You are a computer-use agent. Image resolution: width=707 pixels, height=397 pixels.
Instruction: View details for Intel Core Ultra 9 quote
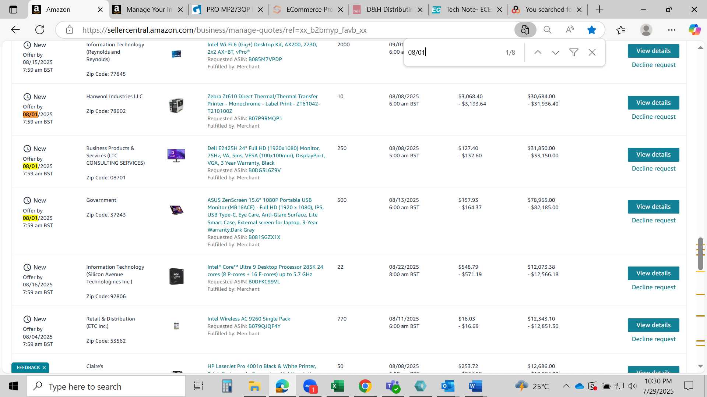point(653,273)
